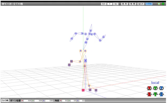Click the red X rotation handle icon

point(149,88)
